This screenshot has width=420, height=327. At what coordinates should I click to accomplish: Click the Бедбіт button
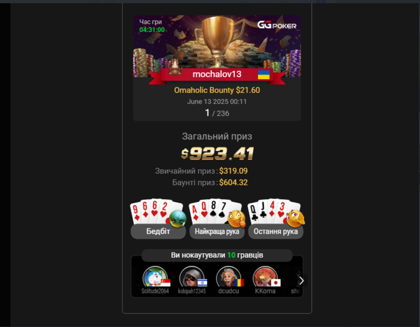click(158, 231)
